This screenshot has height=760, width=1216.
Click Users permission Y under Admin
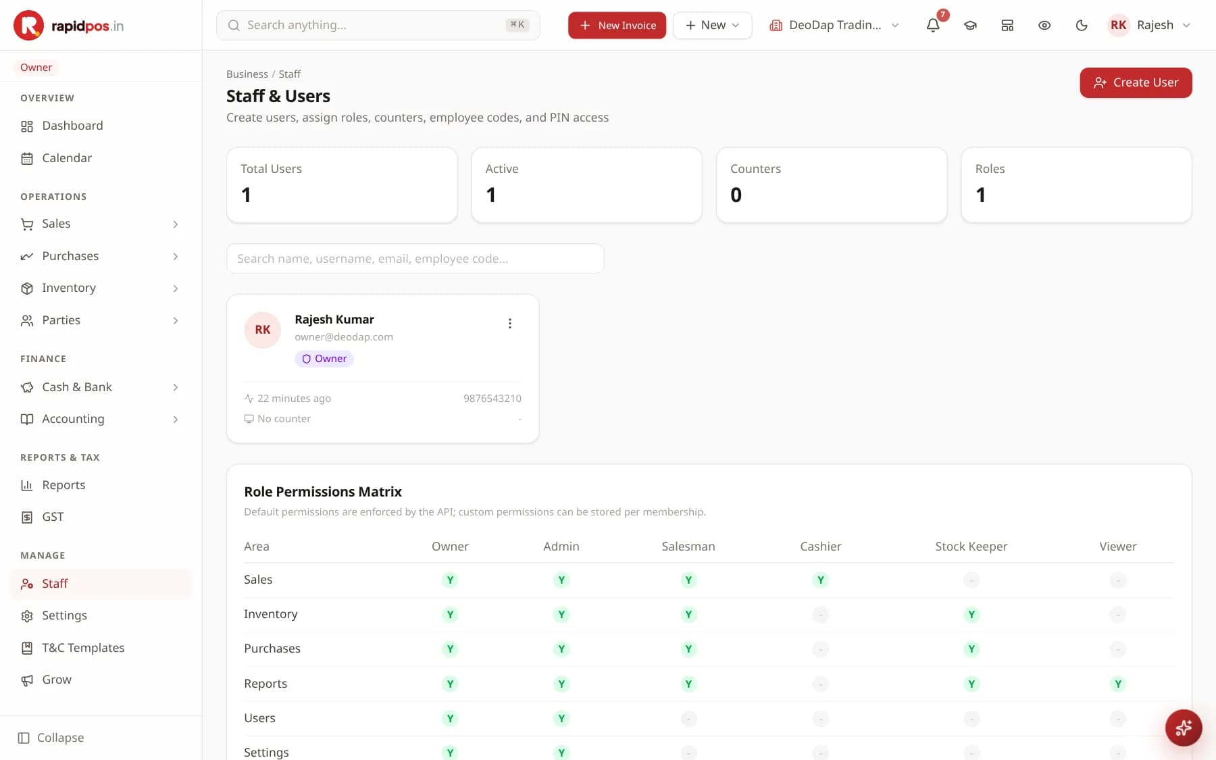561,718
